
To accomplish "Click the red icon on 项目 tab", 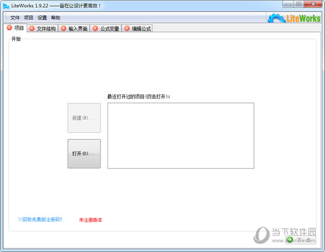I will [9, 28].
